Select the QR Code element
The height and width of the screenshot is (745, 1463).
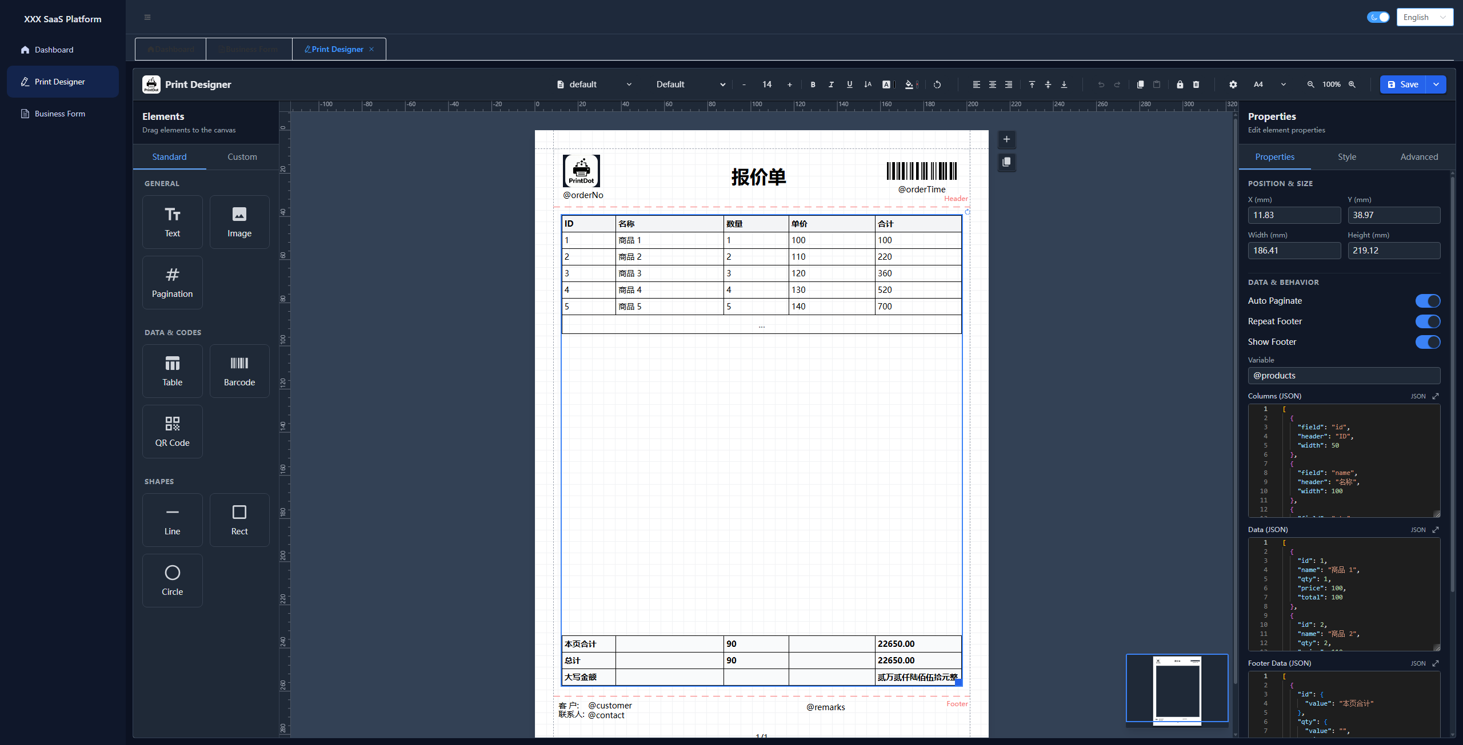(172, 432)
